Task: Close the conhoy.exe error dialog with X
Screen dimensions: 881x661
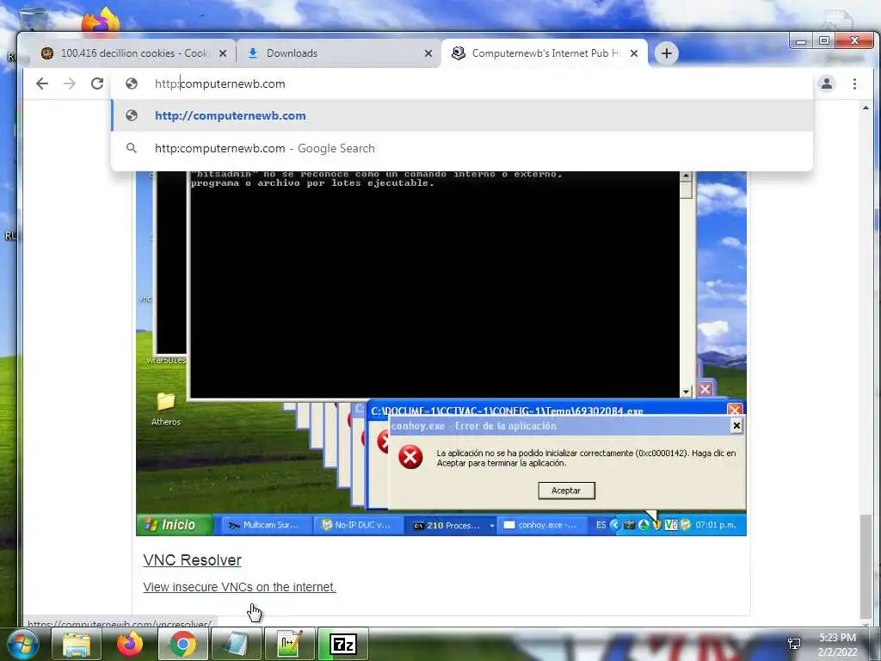Action: (736, 426)
